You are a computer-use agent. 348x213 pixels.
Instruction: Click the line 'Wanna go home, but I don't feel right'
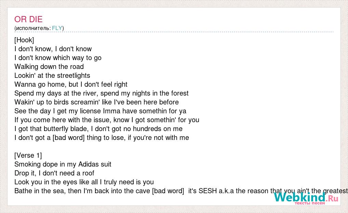[71, 84]
